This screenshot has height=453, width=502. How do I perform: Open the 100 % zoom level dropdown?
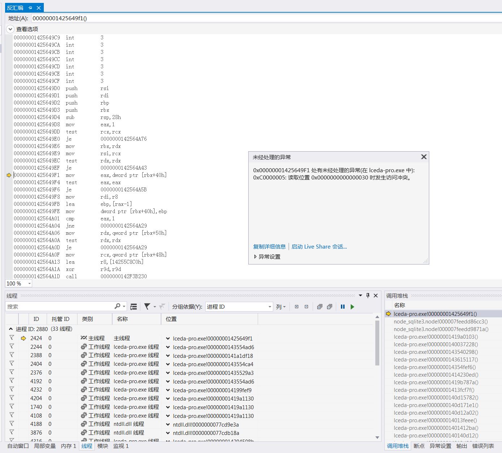[x=29, y=284]
